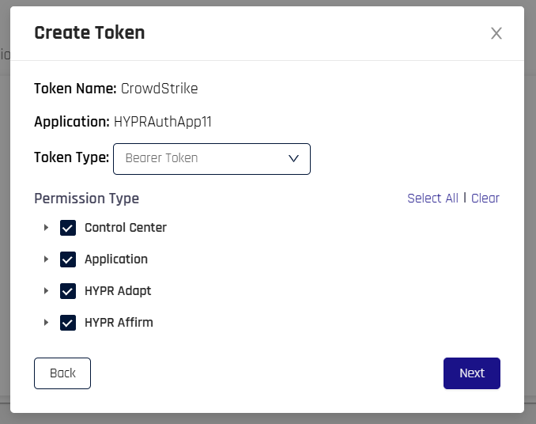Screen dimensions: 536x424
Task: Uncheck the HYPR Affirm permission checkbox
Action: pos(68,323)
